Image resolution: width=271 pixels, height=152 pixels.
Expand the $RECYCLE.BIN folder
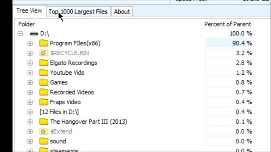30,53
